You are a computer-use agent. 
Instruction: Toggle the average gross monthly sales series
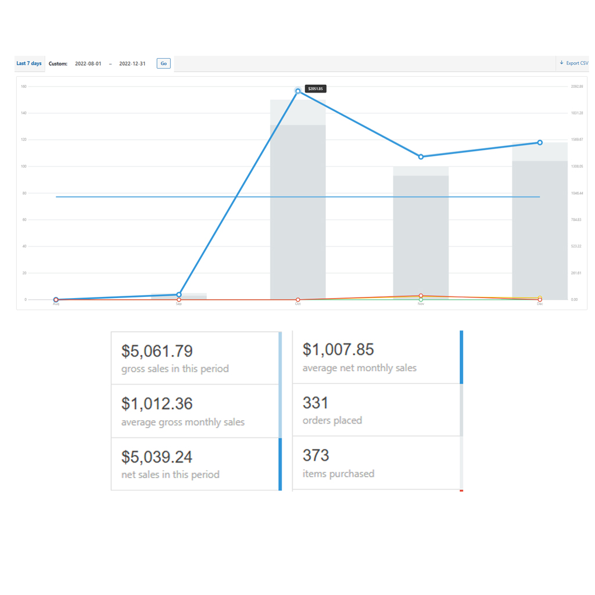pyautogui.click(x=195, y=411)
